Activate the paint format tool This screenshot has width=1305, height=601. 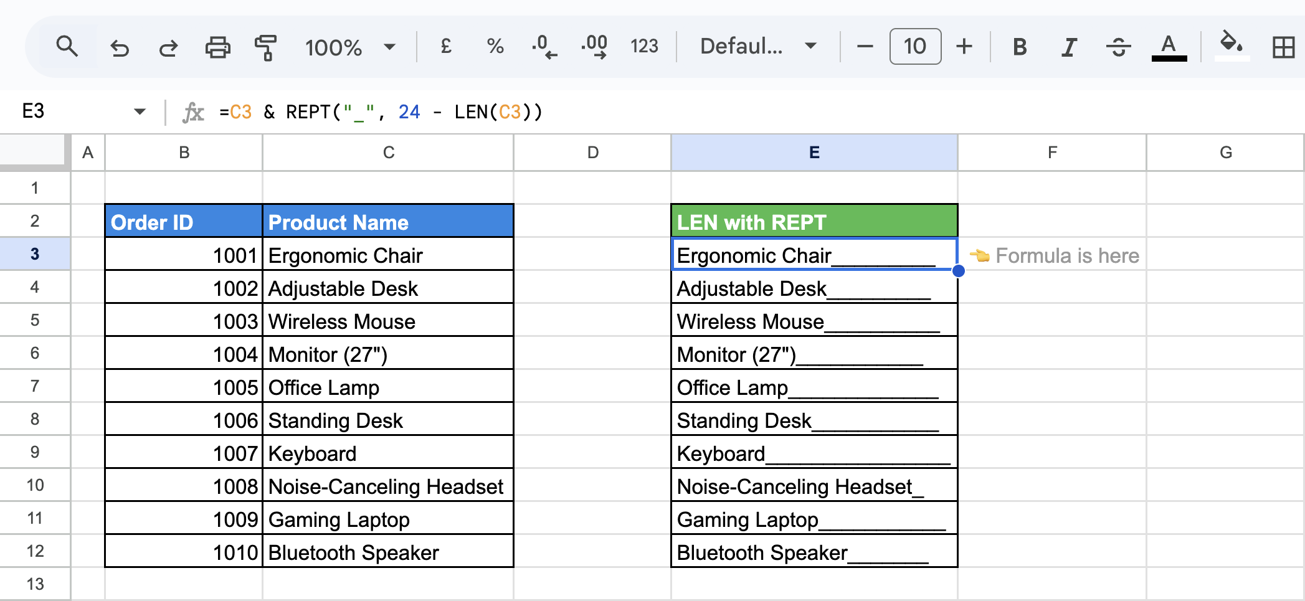tap(266, 47)
